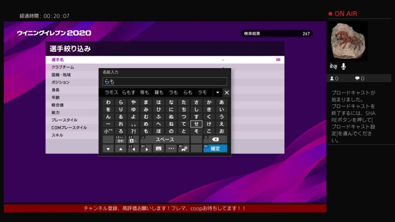Toggle the crossed-out camera icon
Image resolution: width=395 pixels, height=222 pixels.
pyautogui.click(x=333, y=66)
